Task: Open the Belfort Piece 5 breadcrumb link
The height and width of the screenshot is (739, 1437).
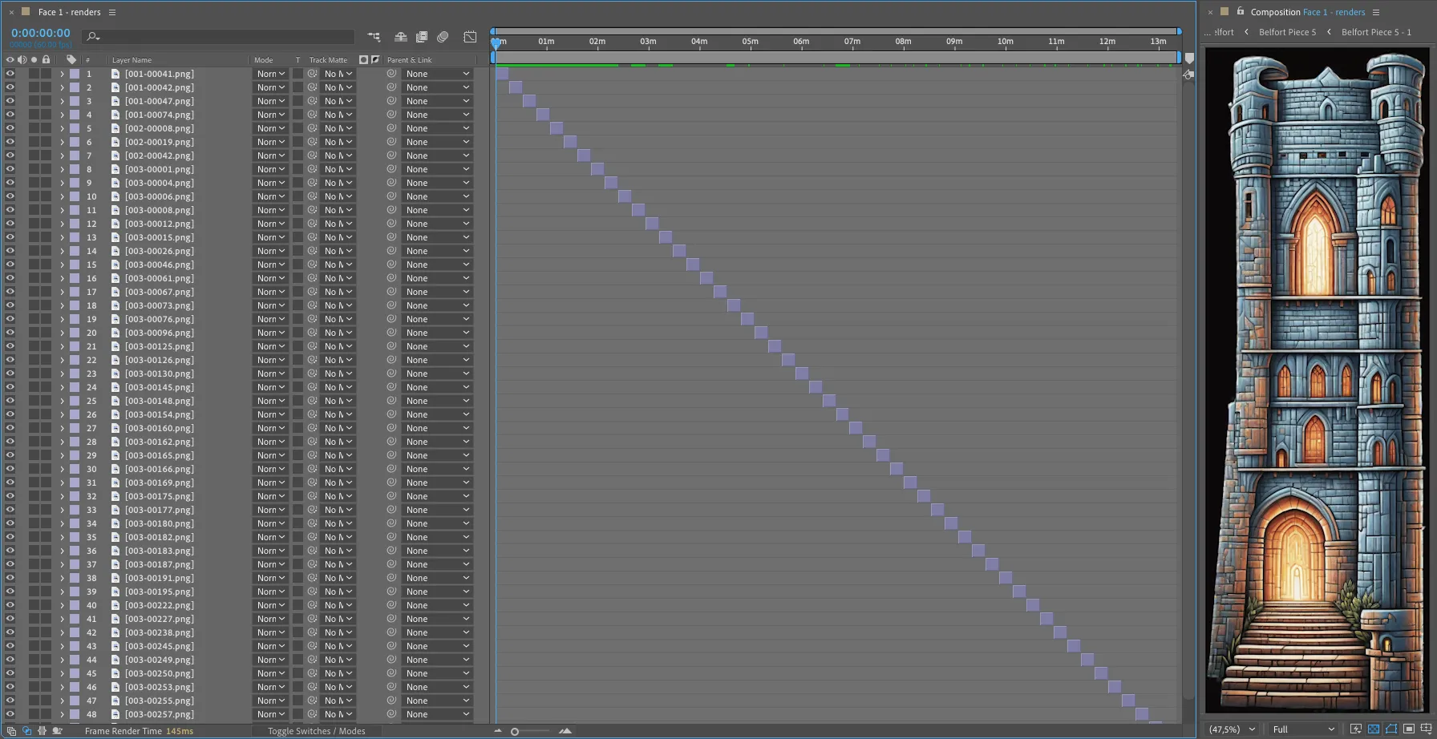Action: pos(1287,32)
